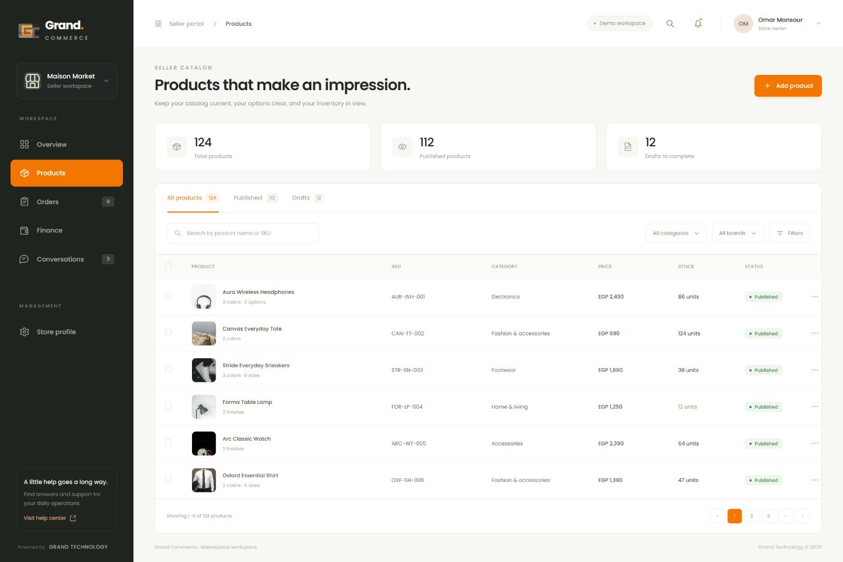Click the OM user avatar
This screenshot has width=843, height=562.
point(743,24)
